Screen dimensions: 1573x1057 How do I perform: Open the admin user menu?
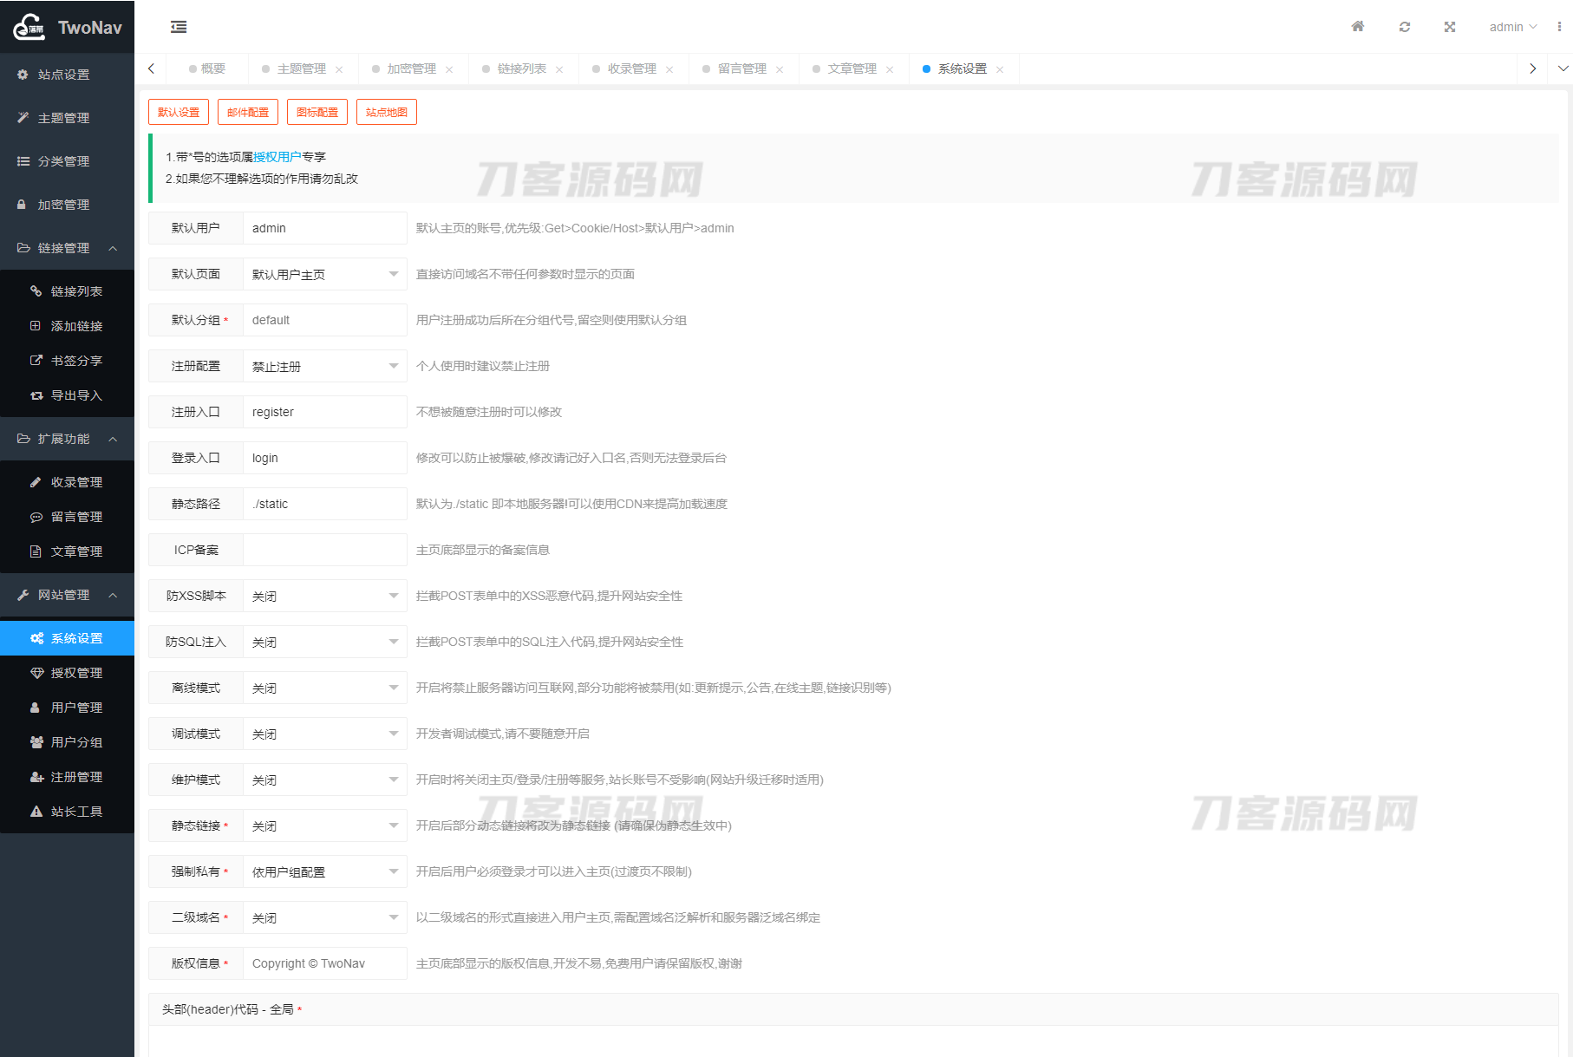pyautogui.click(x=1512, y=27)
